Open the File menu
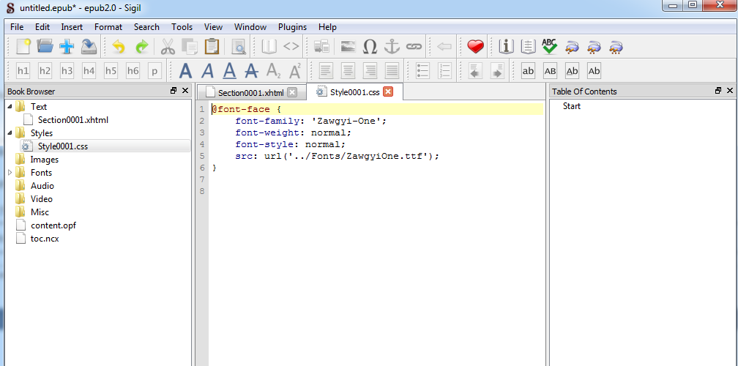This screenshot has height=366, width=738. 16,27
